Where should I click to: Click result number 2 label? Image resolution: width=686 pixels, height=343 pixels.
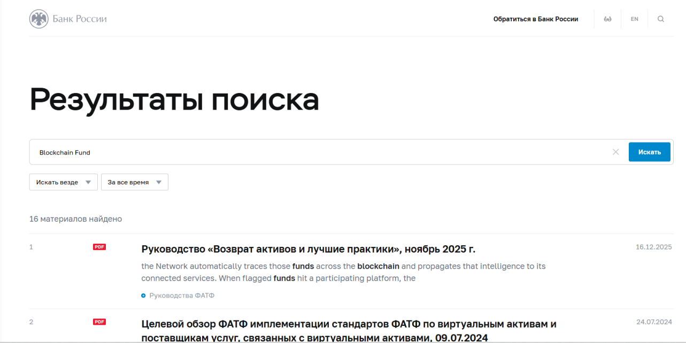point(31,322)
